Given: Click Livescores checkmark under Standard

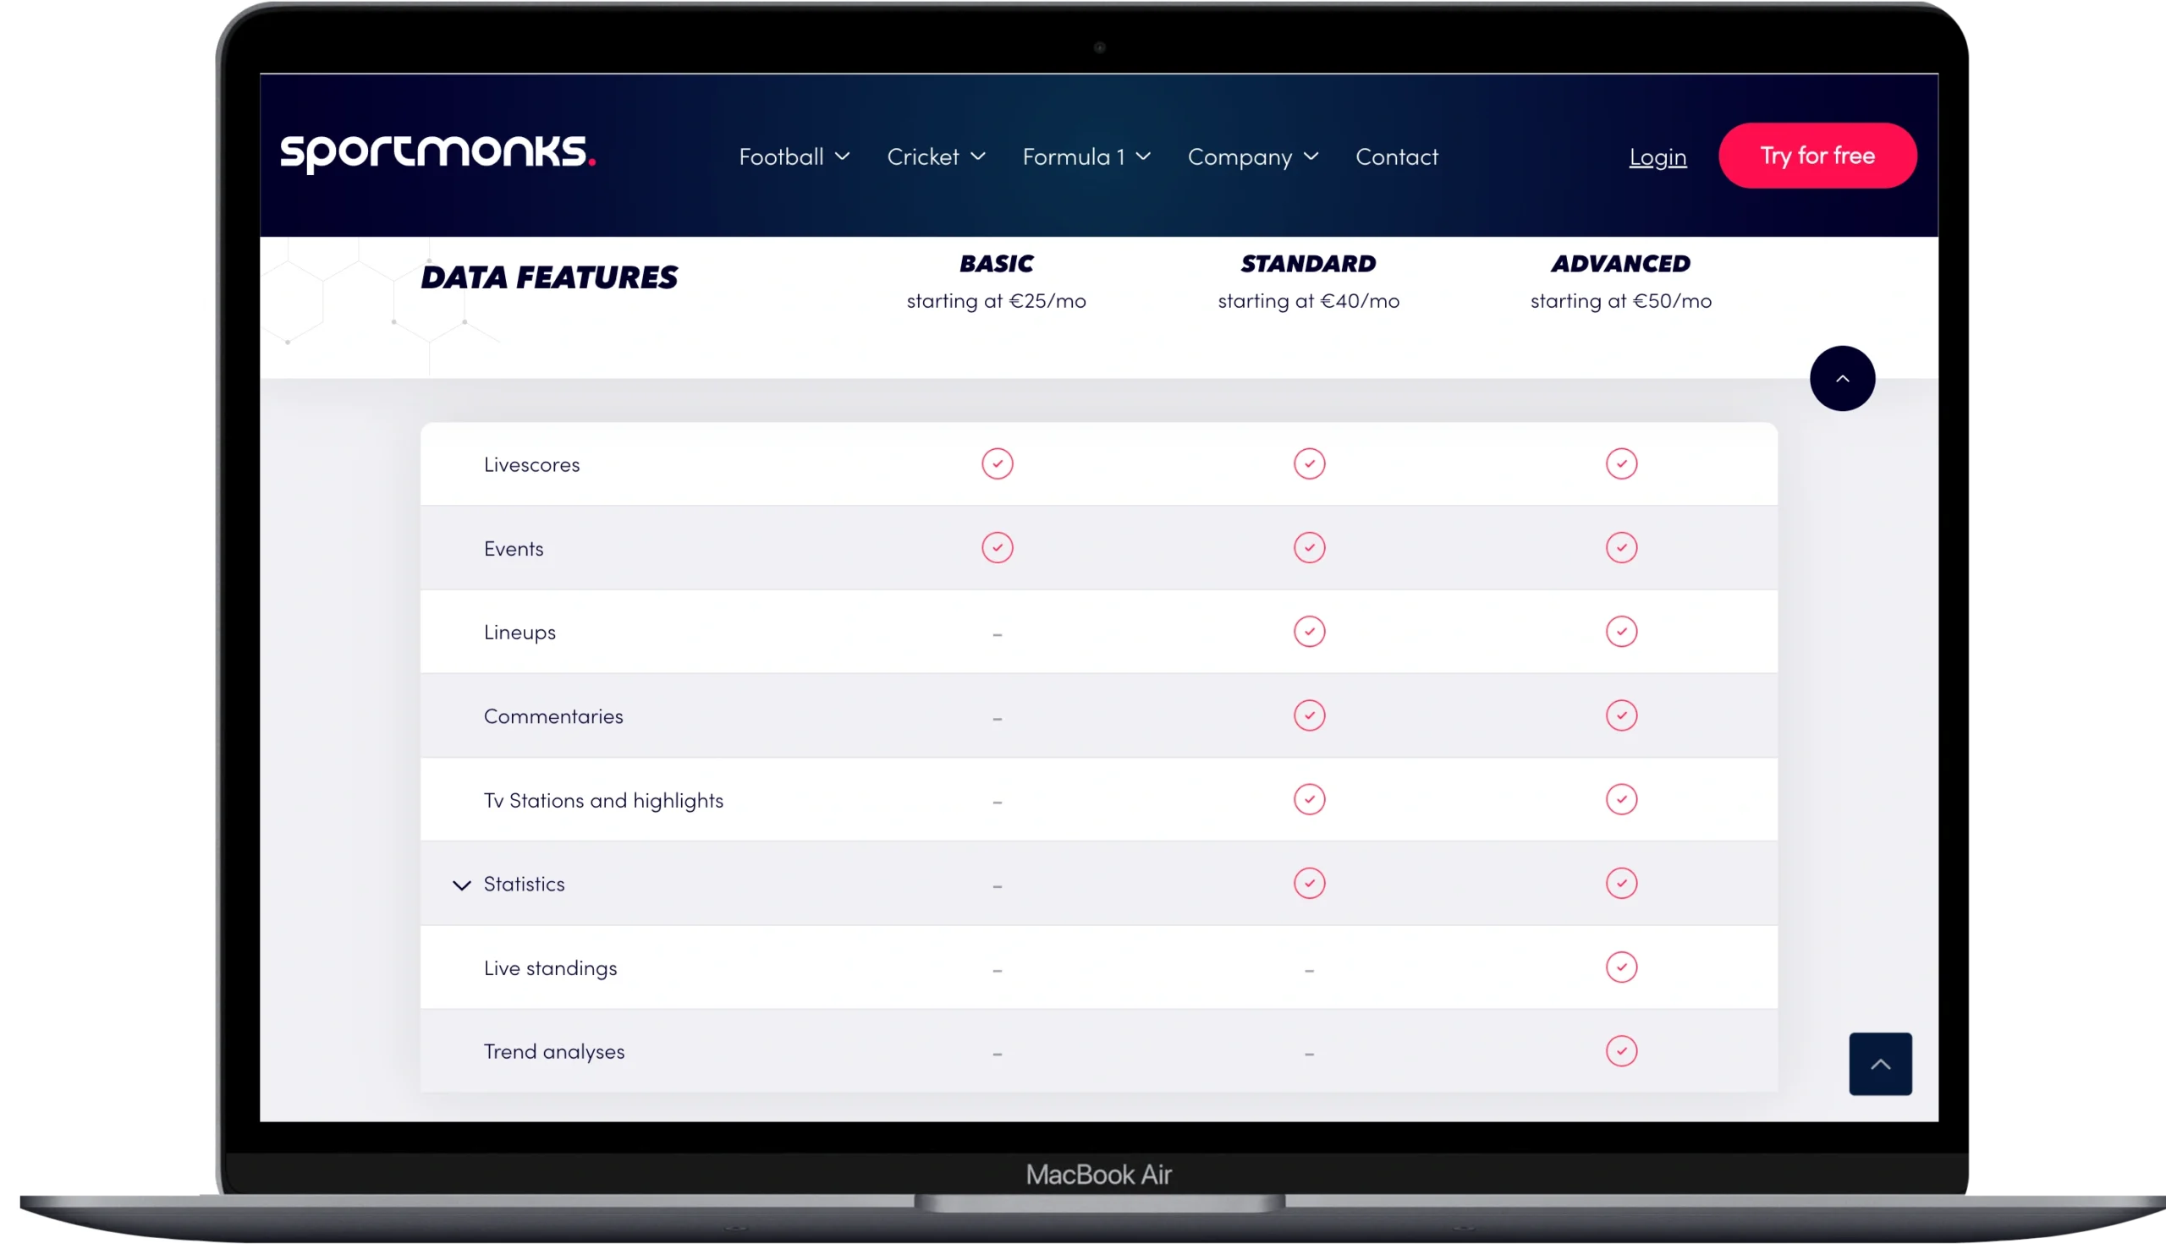Looking at the screenshot, I should [x=1309, y=464].
